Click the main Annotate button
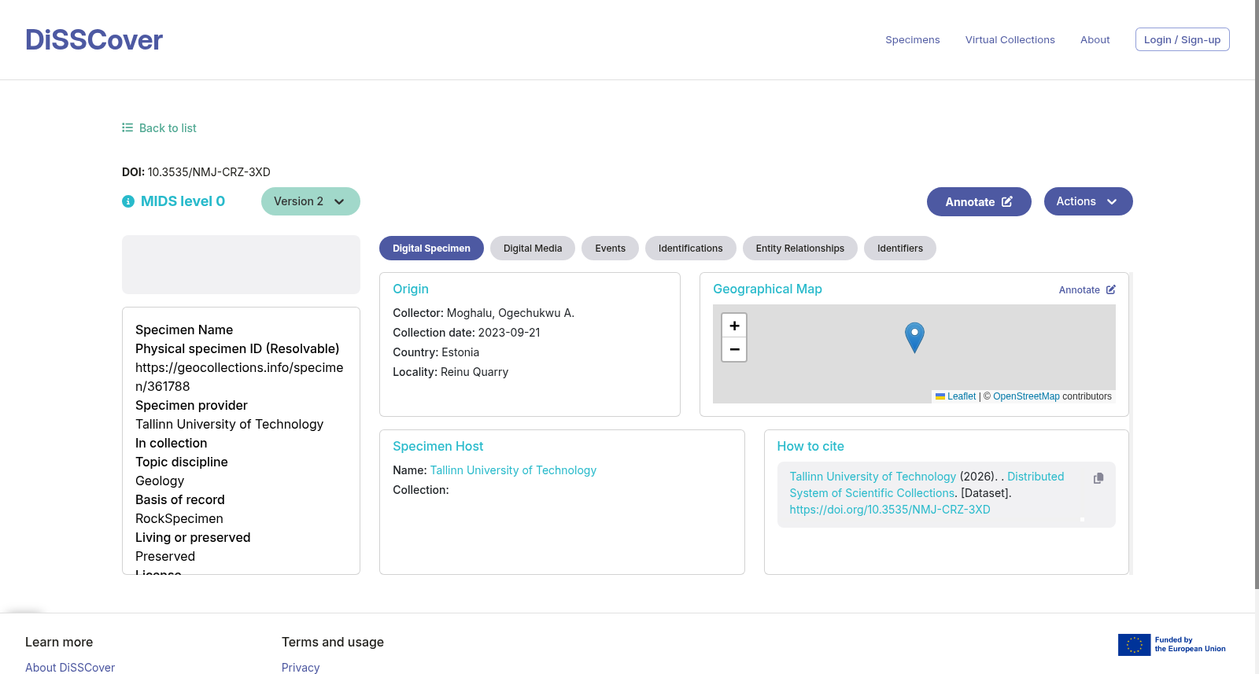The image size is (1259, 674). (979, 202)
